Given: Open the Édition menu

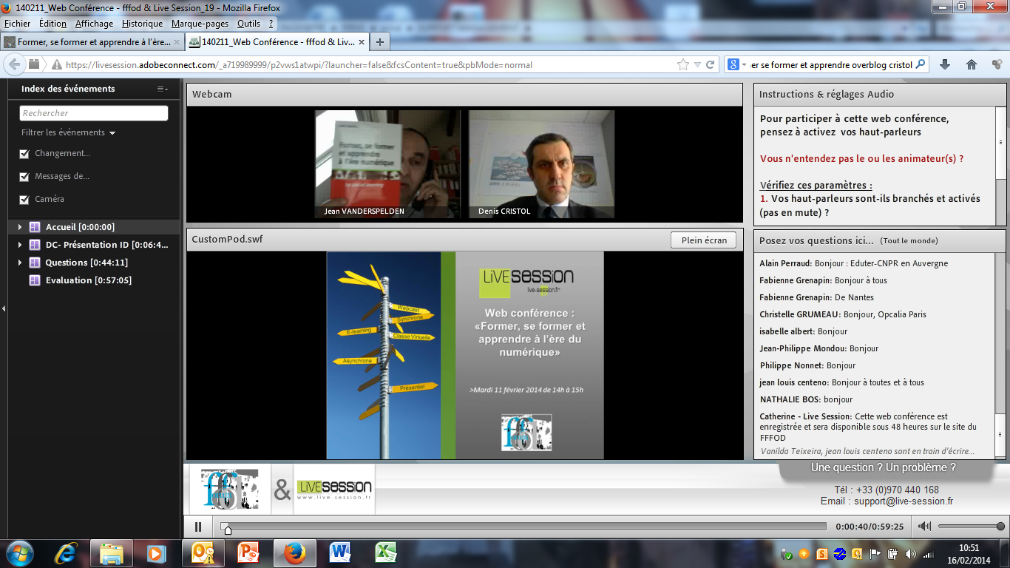Looking at the screenshot, I should 53,24.
